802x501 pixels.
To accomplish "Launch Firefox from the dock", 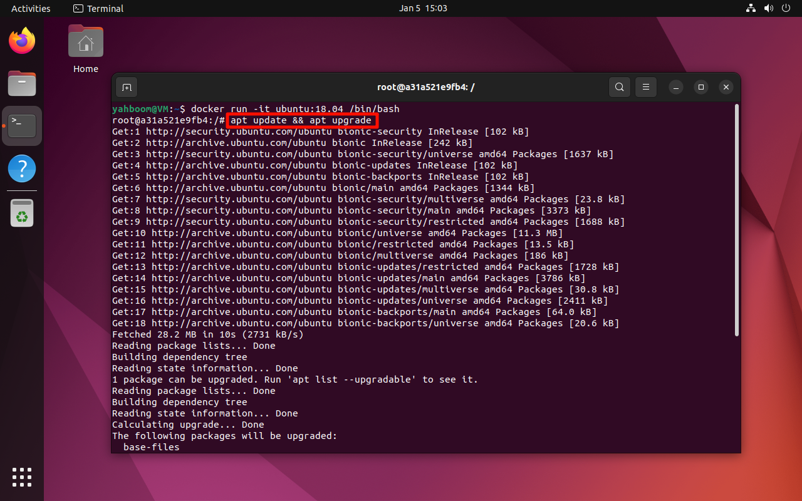I will click(x=22, y=41).
